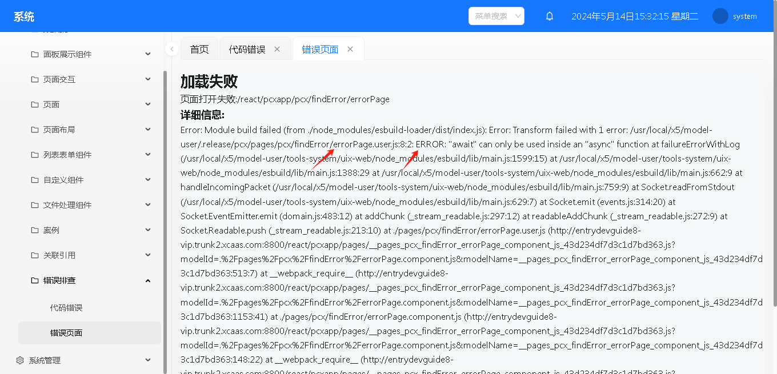The height and width of the screenshot is (374, 777).
Task: Click folder icon beside 面板展示组件
Action: coord(35,54)
